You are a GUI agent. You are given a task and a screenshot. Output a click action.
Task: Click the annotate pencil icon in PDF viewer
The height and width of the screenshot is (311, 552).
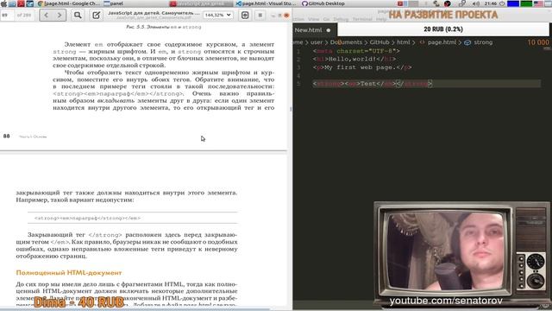(x=96, y=16)
